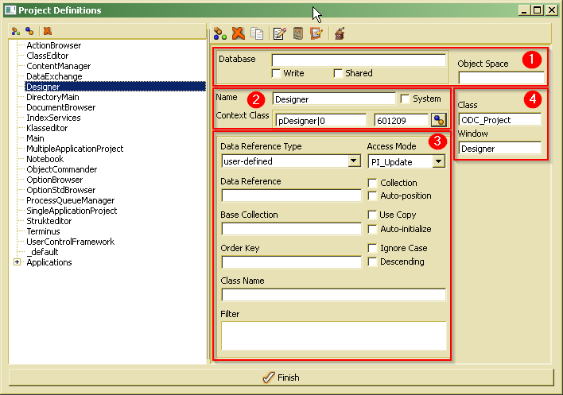This screenshot has height=395, width=563.
Task: Click the brown book icon in toolbar
Action: pos(298,33)
